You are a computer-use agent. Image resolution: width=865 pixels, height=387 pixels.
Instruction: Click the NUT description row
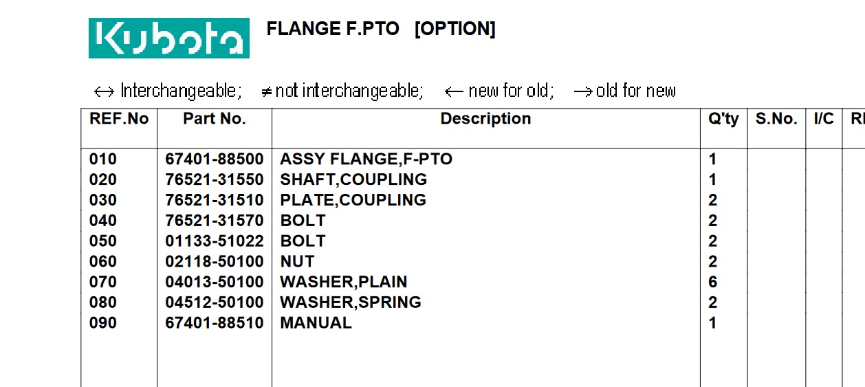pos(297,262)
